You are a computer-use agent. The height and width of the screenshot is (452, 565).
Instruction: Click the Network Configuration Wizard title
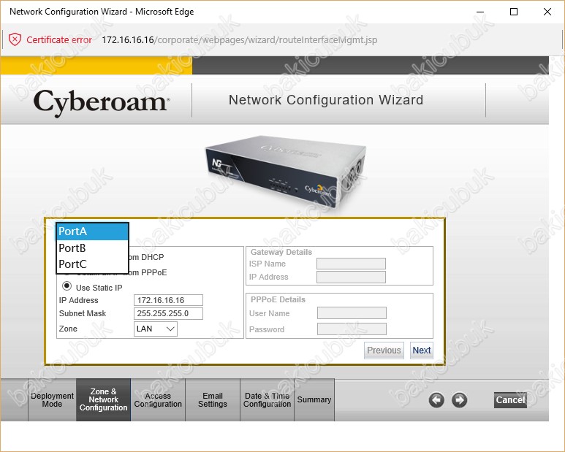[326, 100]
